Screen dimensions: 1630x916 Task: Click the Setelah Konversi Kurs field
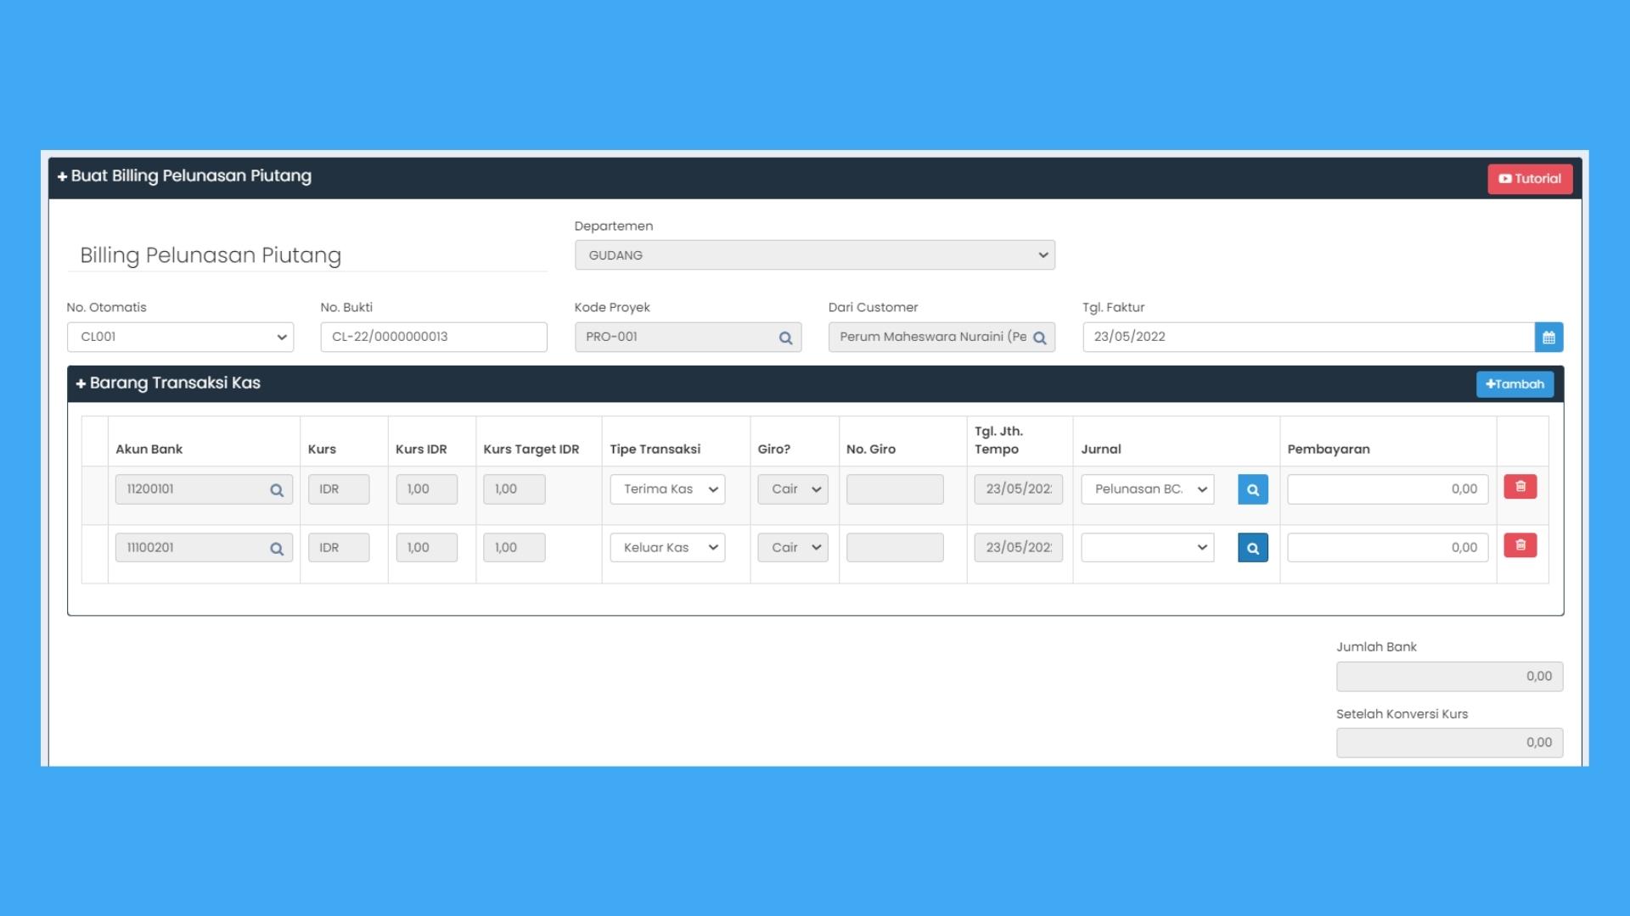[1449, 743]
